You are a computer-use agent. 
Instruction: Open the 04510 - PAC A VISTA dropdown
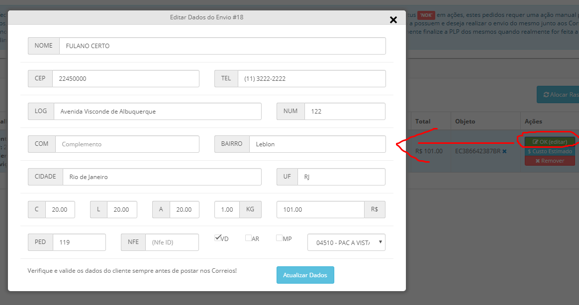pyautogui.click(x=346, y=243)
